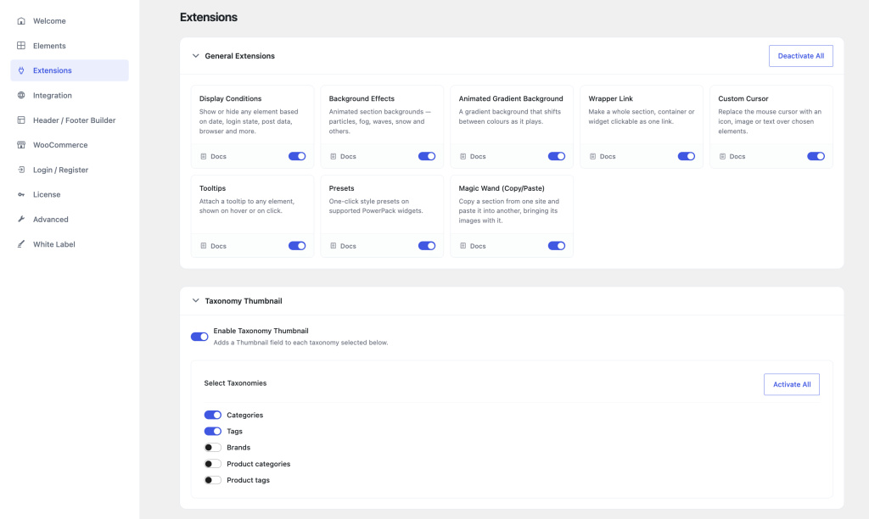869x519 pixels.
Task: Click the Extensions page heading
Action: click(x=209, y=17)
